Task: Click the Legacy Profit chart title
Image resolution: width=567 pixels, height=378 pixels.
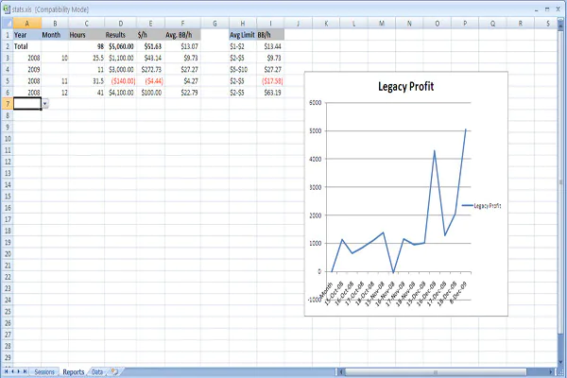Action: 405,86
